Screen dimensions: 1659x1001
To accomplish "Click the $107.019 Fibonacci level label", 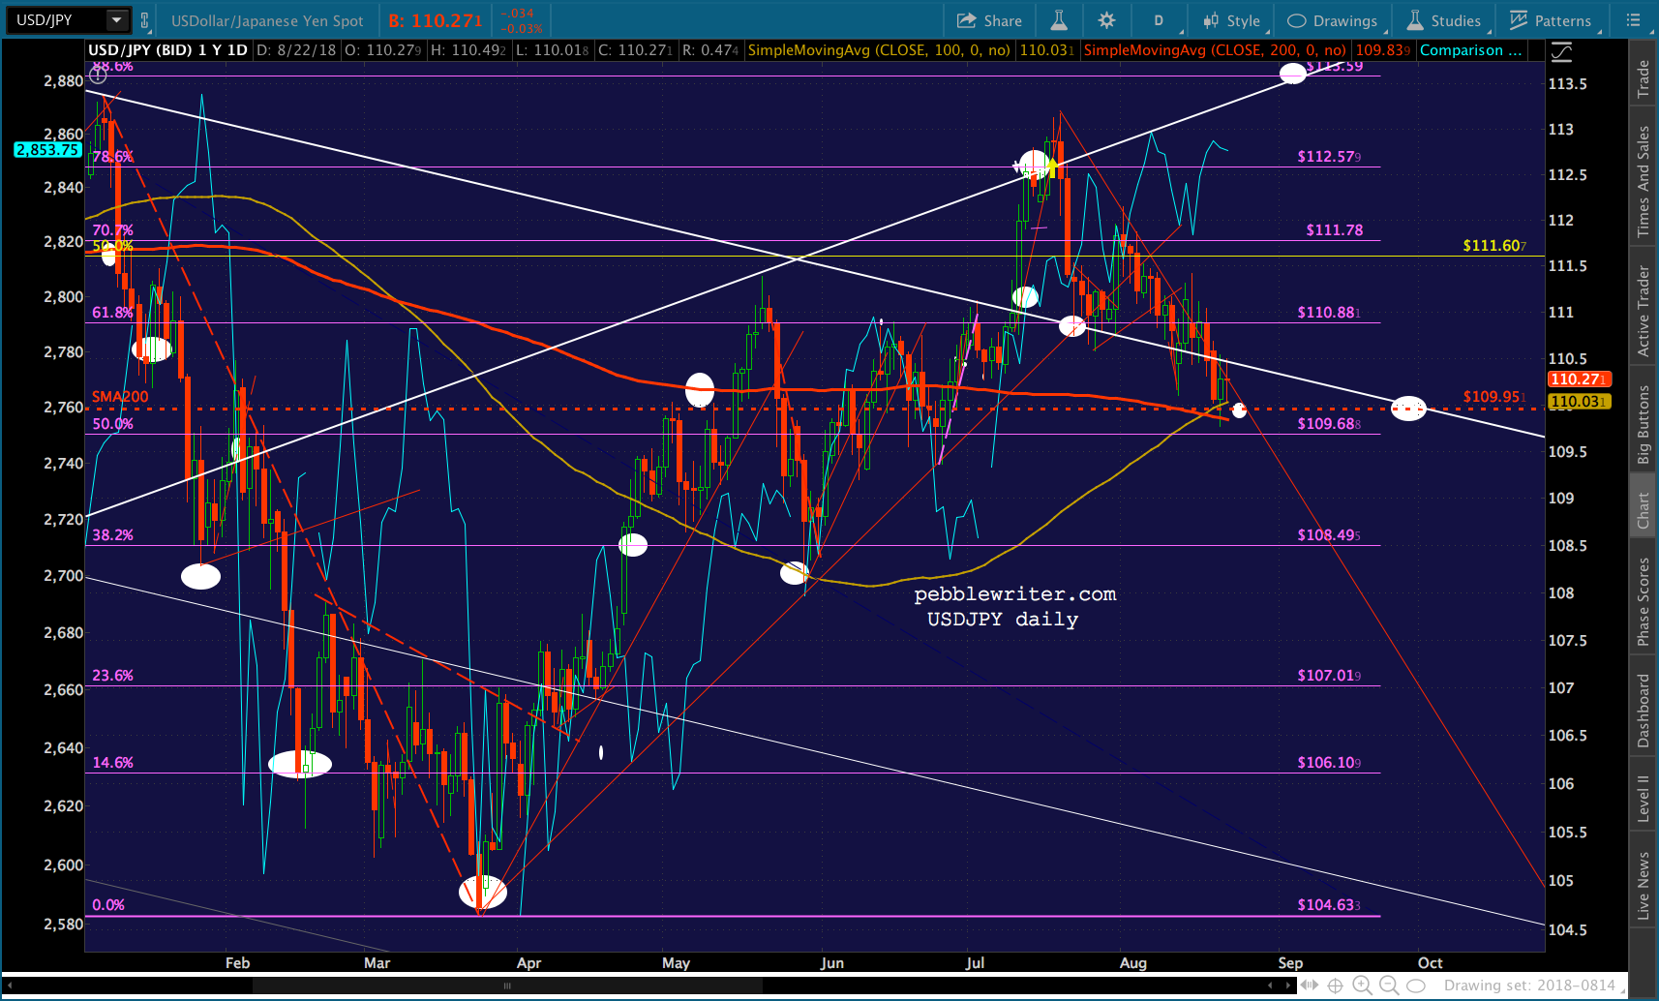I will click(1329, 675).
